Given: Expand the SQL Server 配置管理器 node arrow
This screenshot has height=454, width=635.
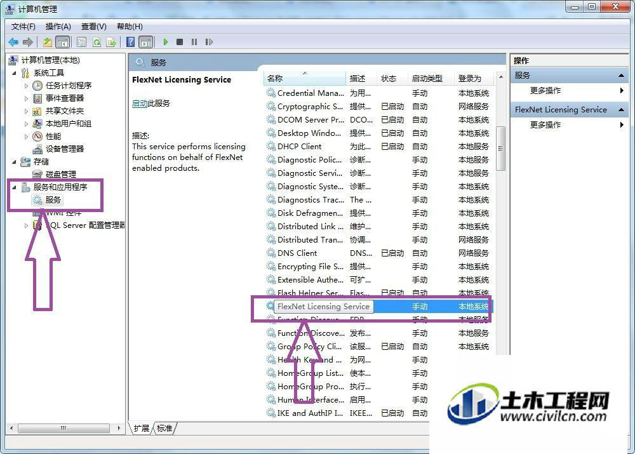Looking at the screenshot, I should (26, 225).
